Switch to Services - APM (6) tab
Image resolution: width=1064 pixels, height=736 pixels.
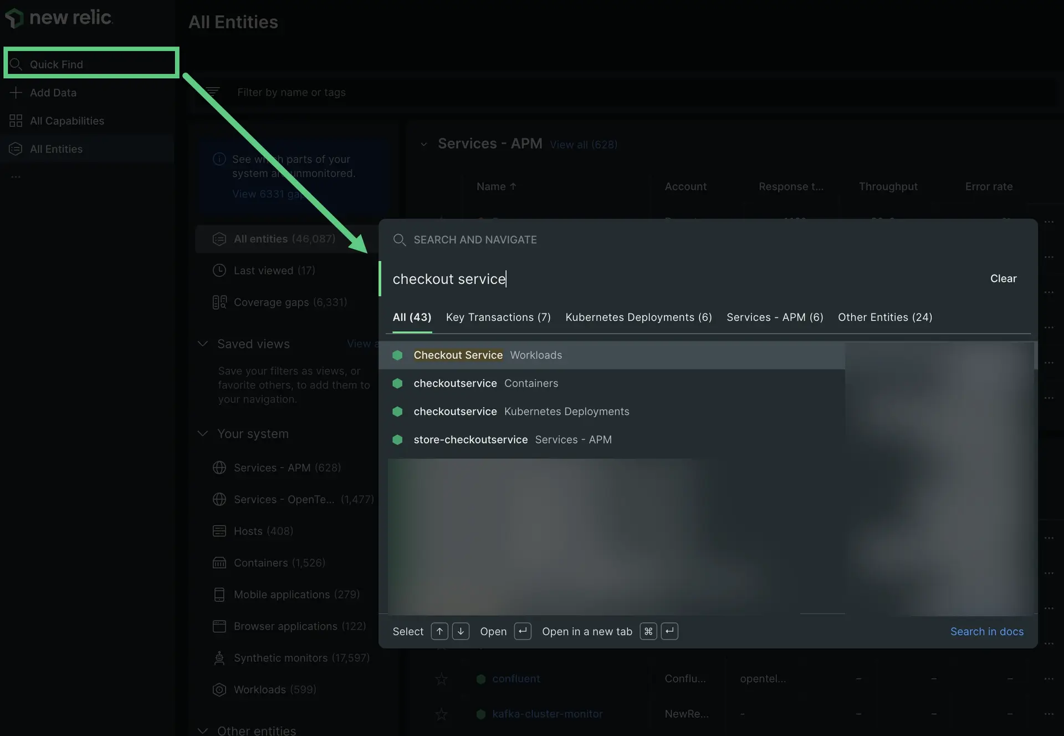[x=775, y=317]
